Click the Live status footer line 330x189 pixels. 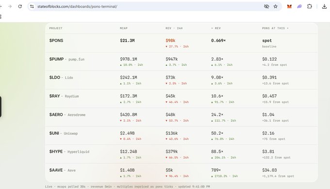tap(127, 187)
